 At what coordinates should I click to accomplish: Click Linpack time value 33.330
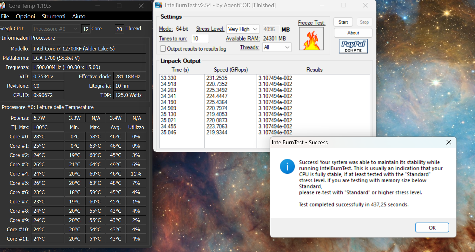(168, 78)
